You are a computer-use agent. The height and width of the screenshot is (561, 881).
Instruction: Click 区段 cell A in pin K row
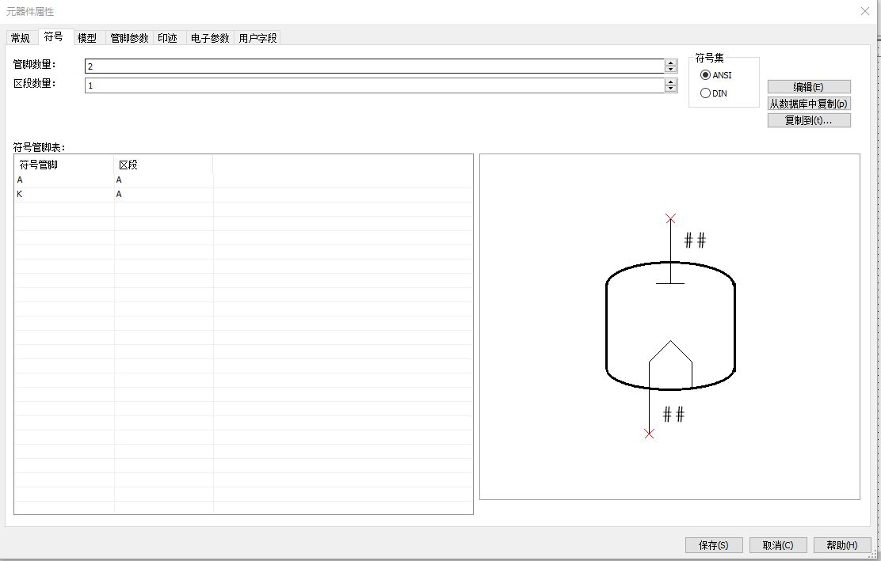[x=163, y=194]
